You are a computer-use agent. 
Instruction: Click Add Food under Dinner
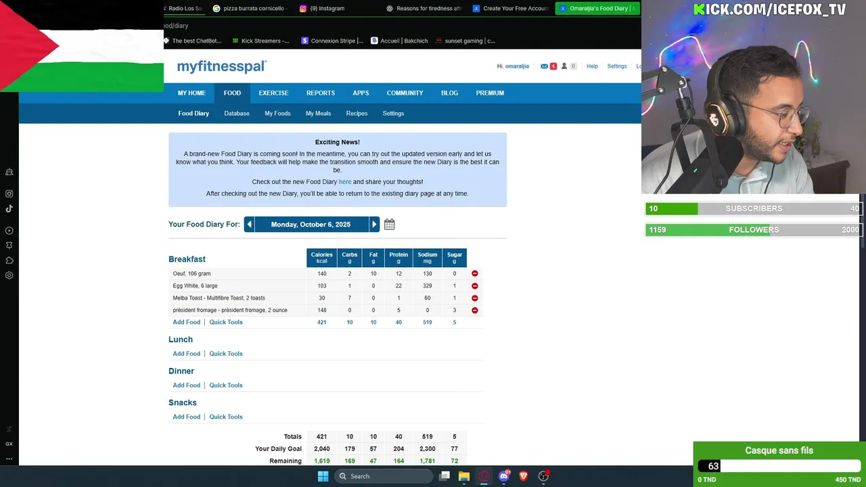187,386
